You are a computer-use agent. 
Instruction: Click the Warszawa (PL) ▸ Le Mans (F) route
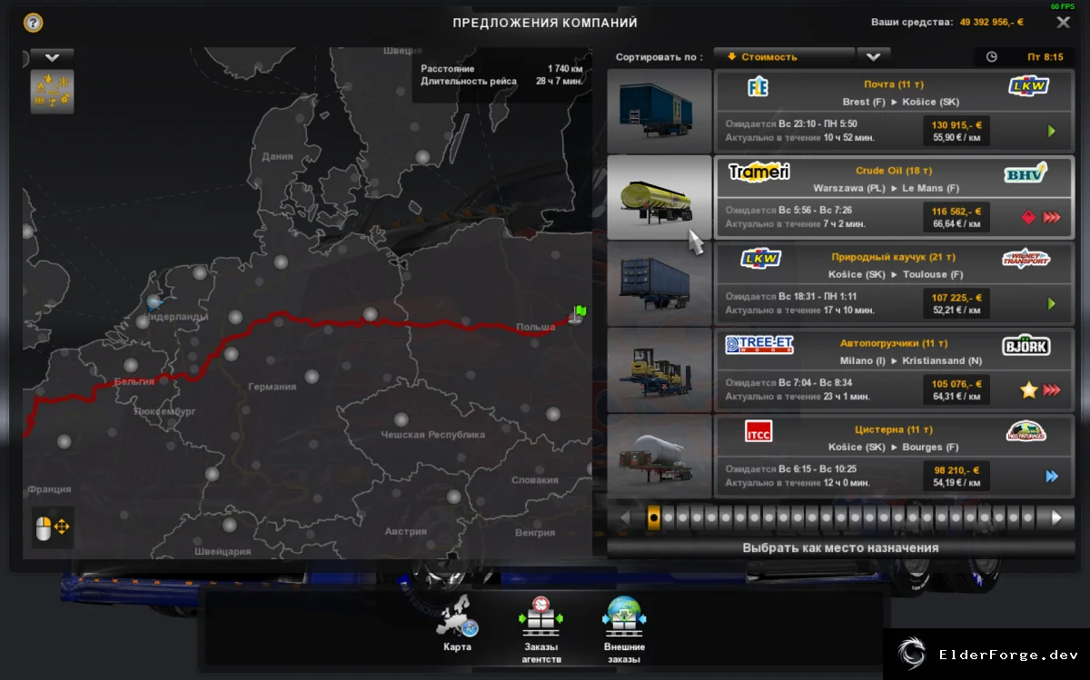point(887,188)
